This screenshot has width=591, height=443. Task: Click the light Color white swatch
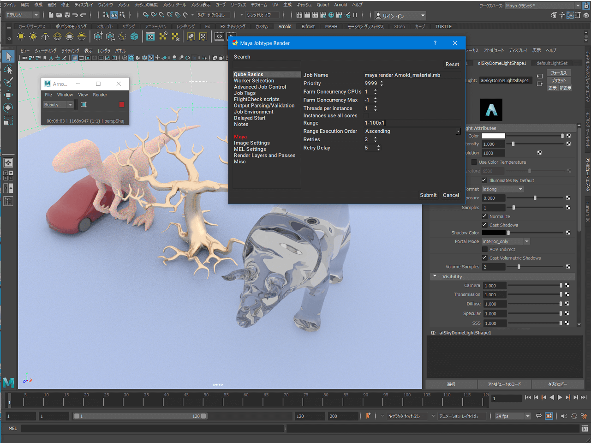point(493,136)
